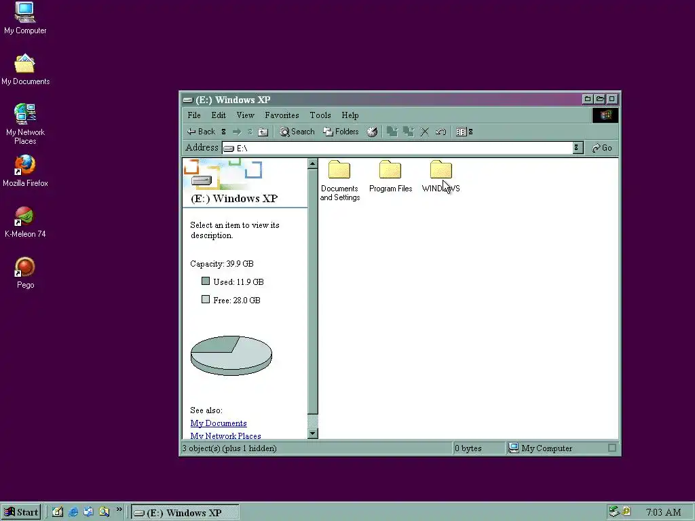695x521 pixels.
Task: Click the address bar showing E:\
Action: (x=398, y=148)
